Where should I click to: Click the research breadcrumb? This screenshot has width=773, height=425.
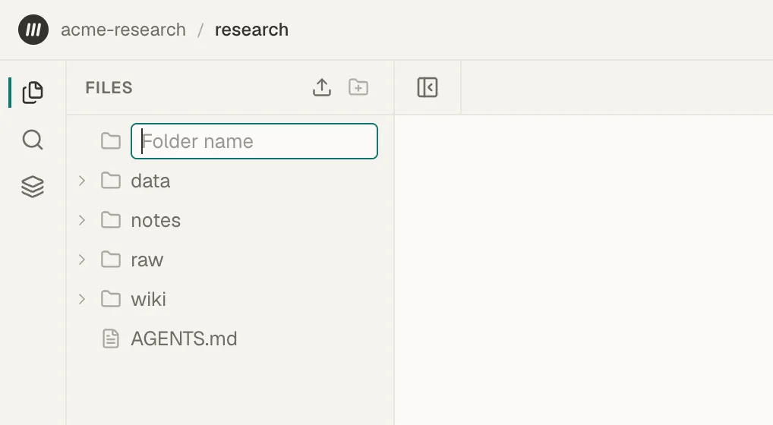click(x=251, y=30)
